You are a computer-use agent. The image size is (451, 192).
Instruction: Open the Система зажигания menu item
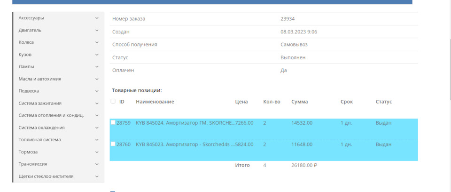click(x=40, y=103)
